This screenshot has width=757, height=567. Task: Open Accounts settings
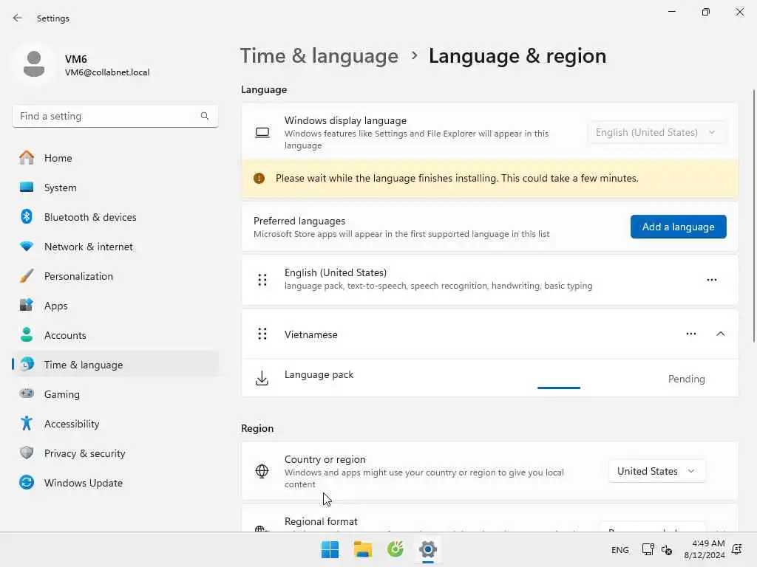(115, 335)
